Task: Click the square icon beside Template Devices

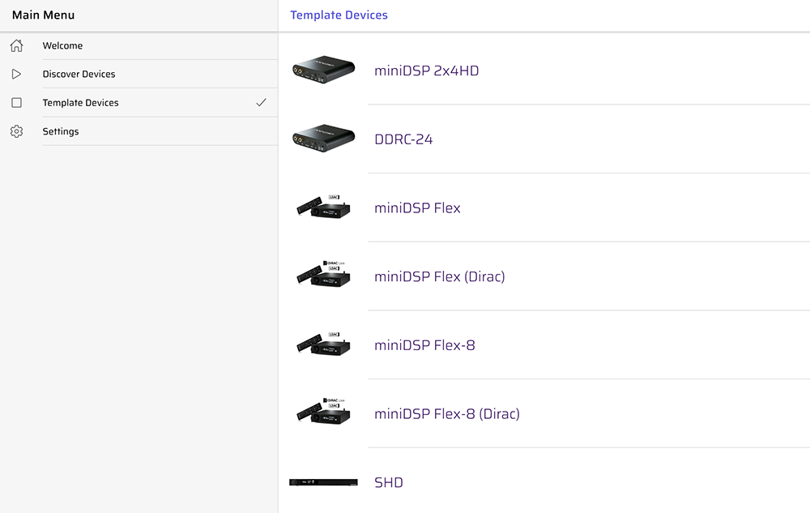Action: 16,103
